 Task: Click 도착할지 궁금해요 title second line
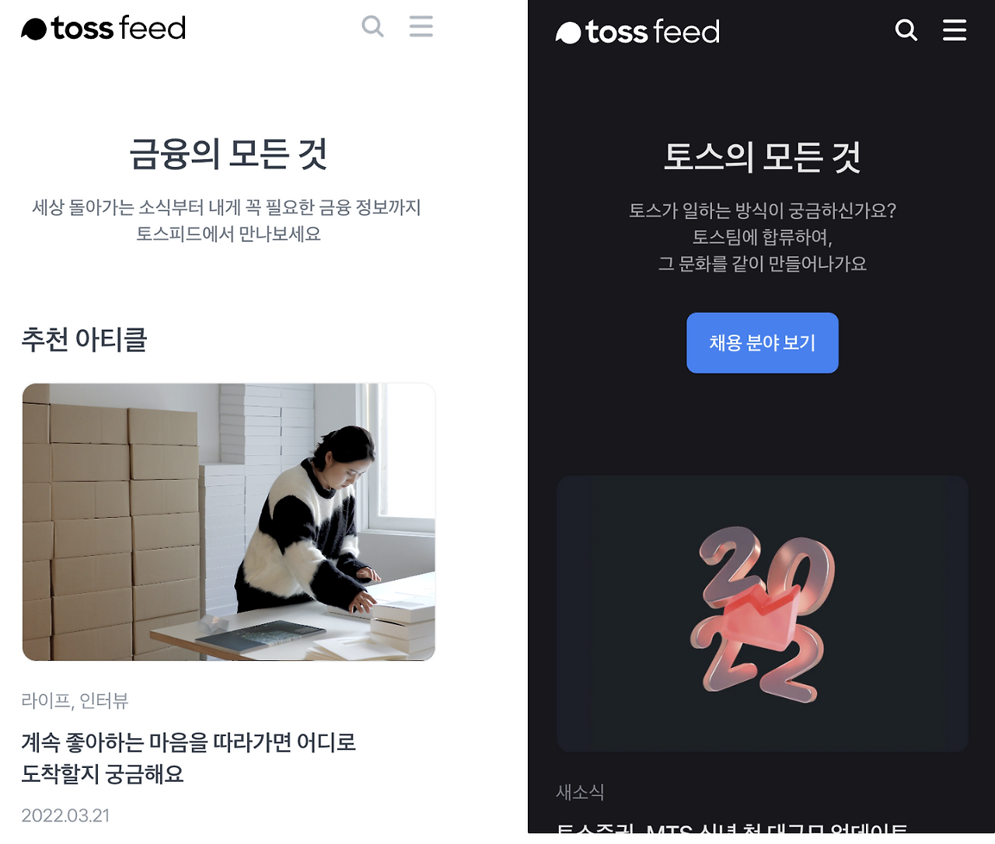pos(103,774)
